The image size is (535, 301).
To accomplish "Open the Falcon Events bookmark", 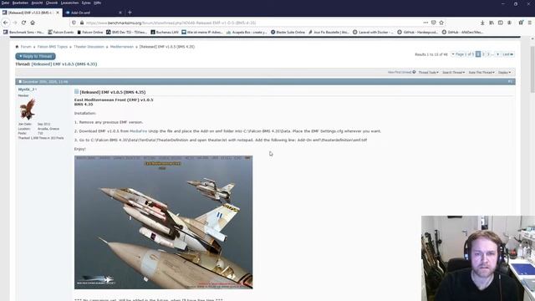I will coord(61,32).
